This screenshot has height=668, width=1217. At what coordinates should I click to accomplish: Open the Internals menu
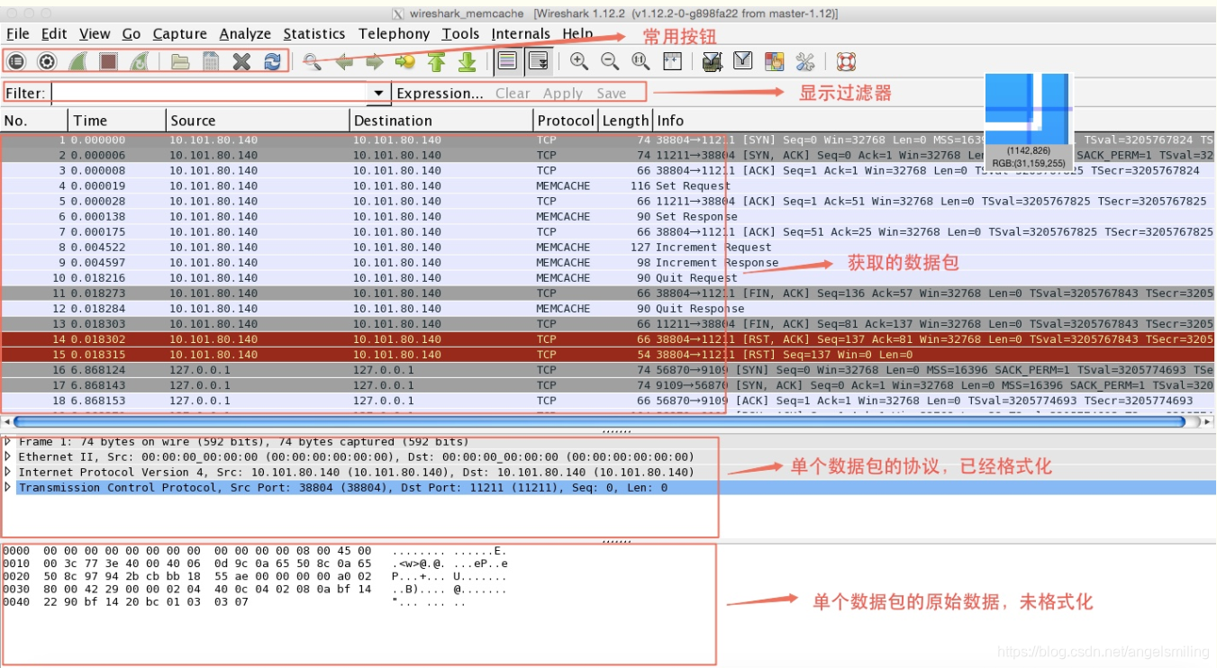click(521, 34)
